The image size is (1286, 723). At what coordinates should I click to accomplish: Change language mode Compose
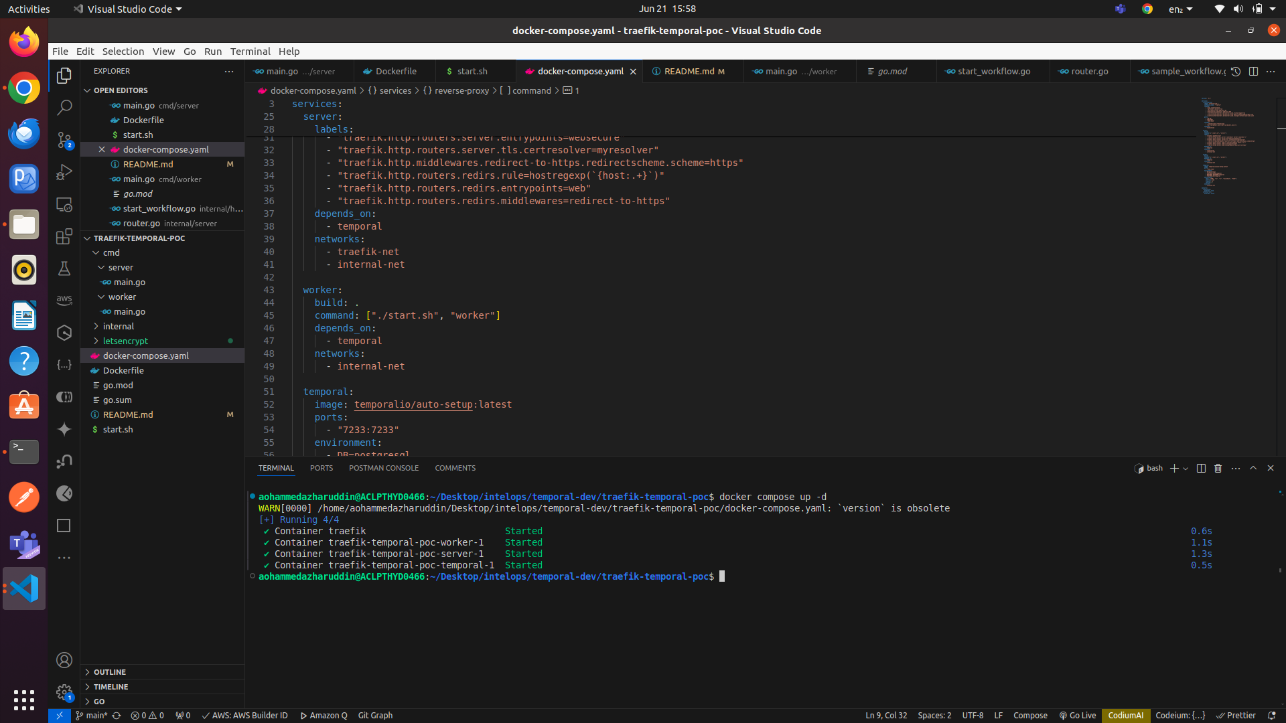click(x=1030, y=715)
